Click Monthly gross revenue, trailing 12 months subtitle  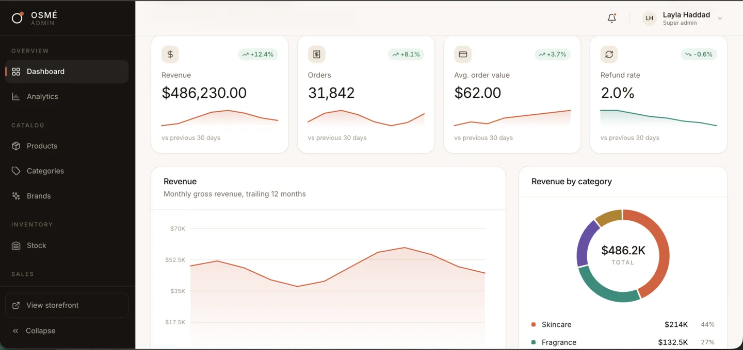pyautogui.click(x=235, y=194)
